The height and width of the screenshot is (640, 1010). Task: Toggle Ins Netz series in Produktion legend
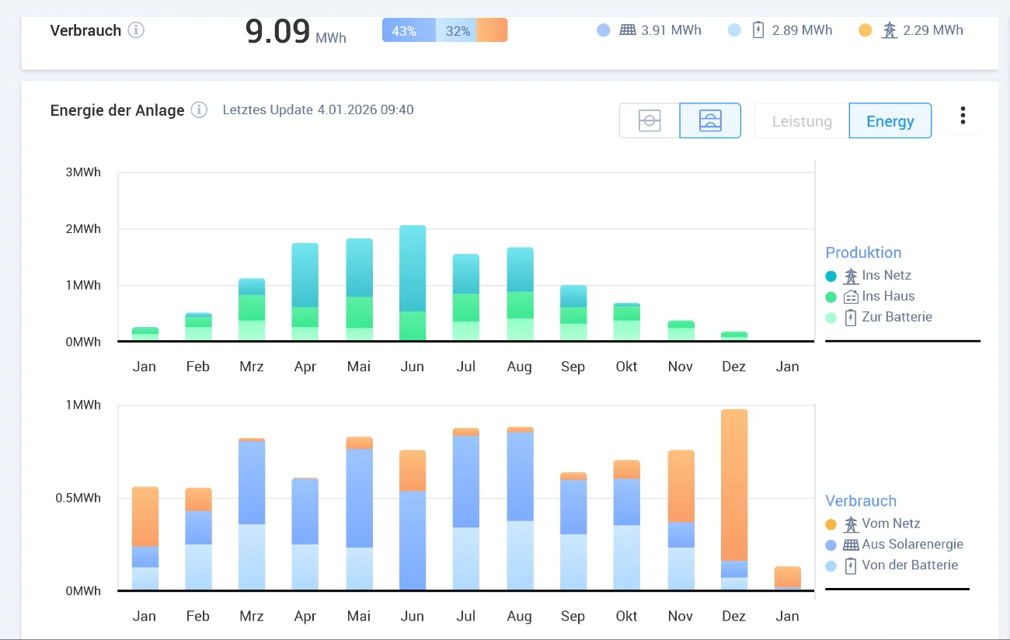pos(886,276)
